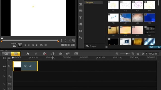
Task: Open the Subtitle Editor
Action: 76,54
